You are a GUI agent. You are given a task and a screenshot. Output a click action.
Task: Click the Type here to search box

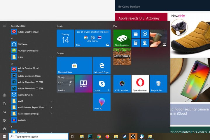pyautogui.click(x=38, y=136)
